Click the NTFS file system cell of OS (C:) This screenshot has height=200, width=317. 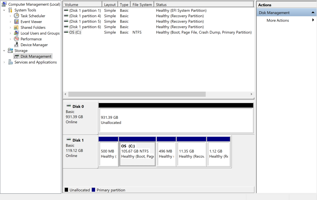click(x=137, y=32)
